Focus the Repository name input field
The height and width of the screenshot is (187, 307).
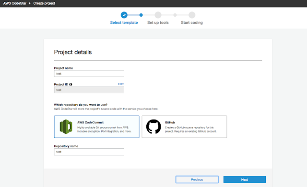click(x=89, y=152)
